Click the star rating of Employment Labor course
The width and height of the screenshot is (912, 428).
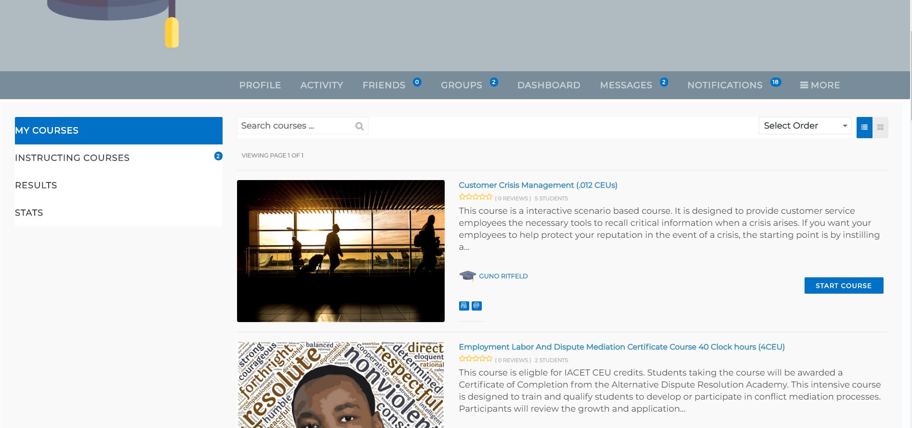coord(476,359)
